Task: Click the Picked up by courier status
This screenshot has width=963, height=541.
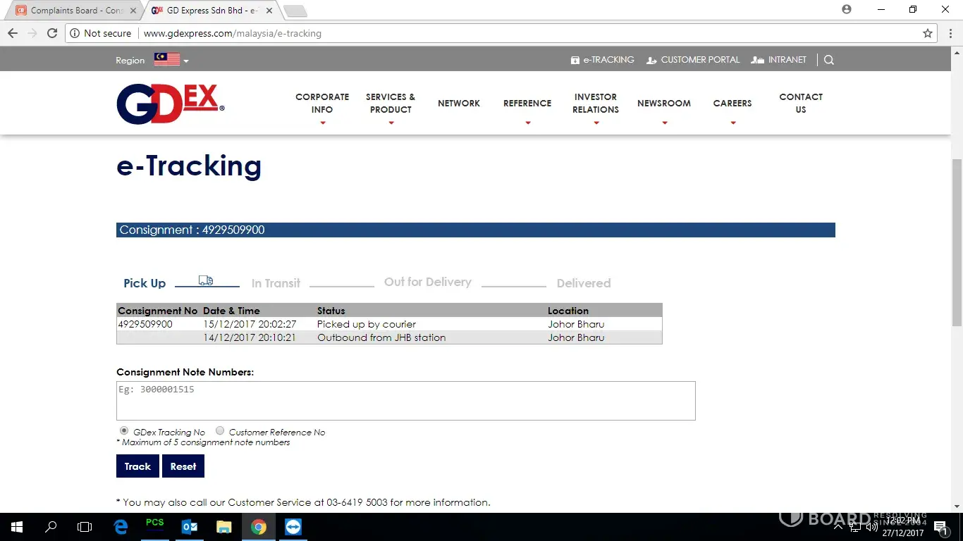Action: (x=367, y=324)
